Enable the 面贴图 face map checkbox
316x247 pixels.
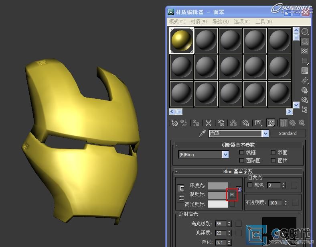pos(241,160)
